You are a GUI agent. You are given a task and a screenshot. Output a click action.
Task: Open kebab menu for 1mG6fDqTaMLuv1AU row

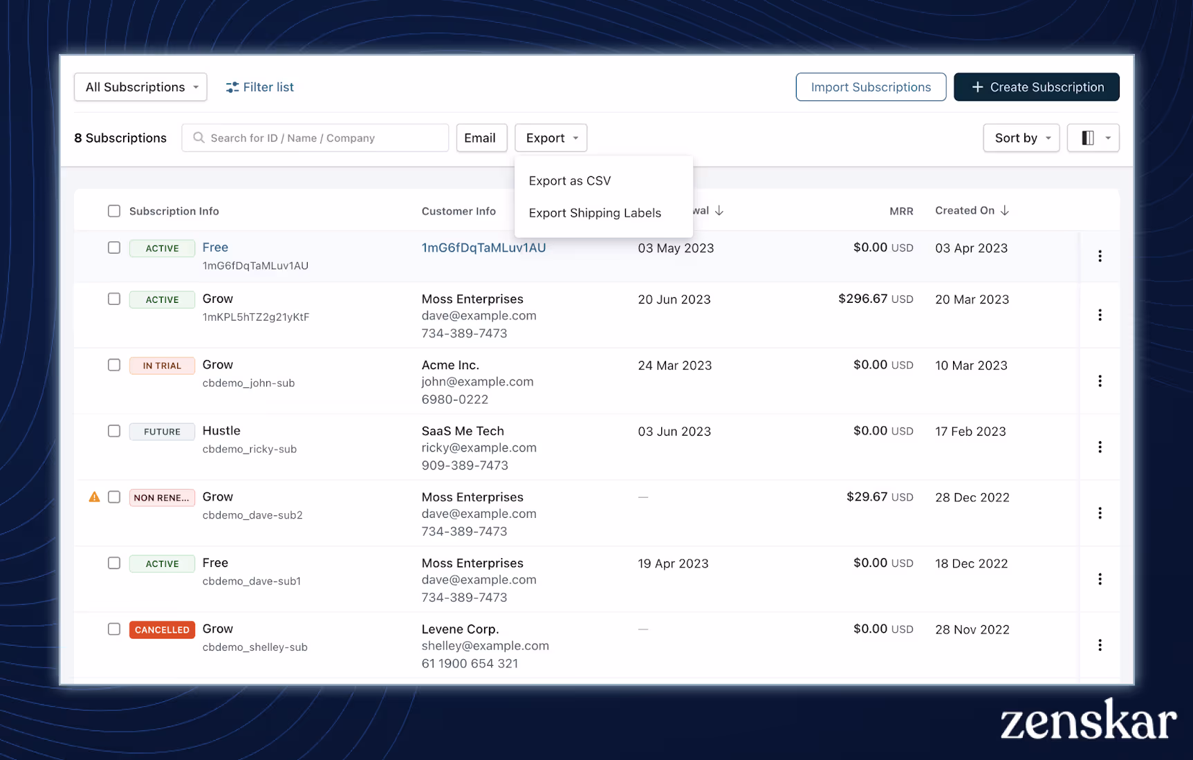[x=1100, y=256]
